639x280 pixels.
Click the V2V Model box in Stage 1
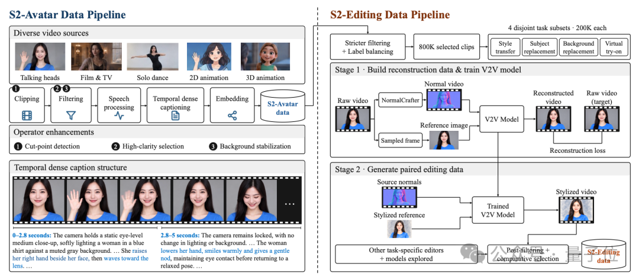click(x=501, y=120)
